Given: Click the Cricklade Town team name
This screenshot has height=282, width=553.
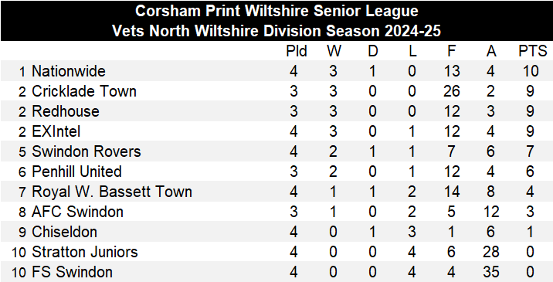Looking at the screenshot, I should point(84,91).
